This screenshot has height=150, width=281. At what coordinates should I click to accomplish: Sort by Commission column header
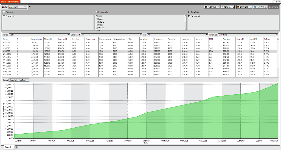click(x=91, y=39)
